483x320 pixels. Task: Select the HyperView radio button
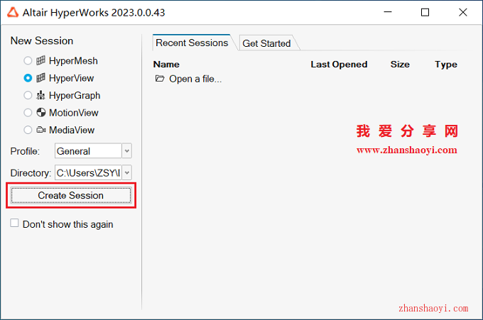[x=28, y=78]
